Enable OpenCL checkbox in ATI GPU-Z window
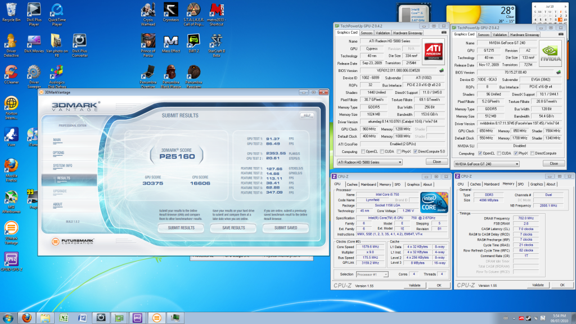This screenshot has height=324, width=576. point(363,152)
